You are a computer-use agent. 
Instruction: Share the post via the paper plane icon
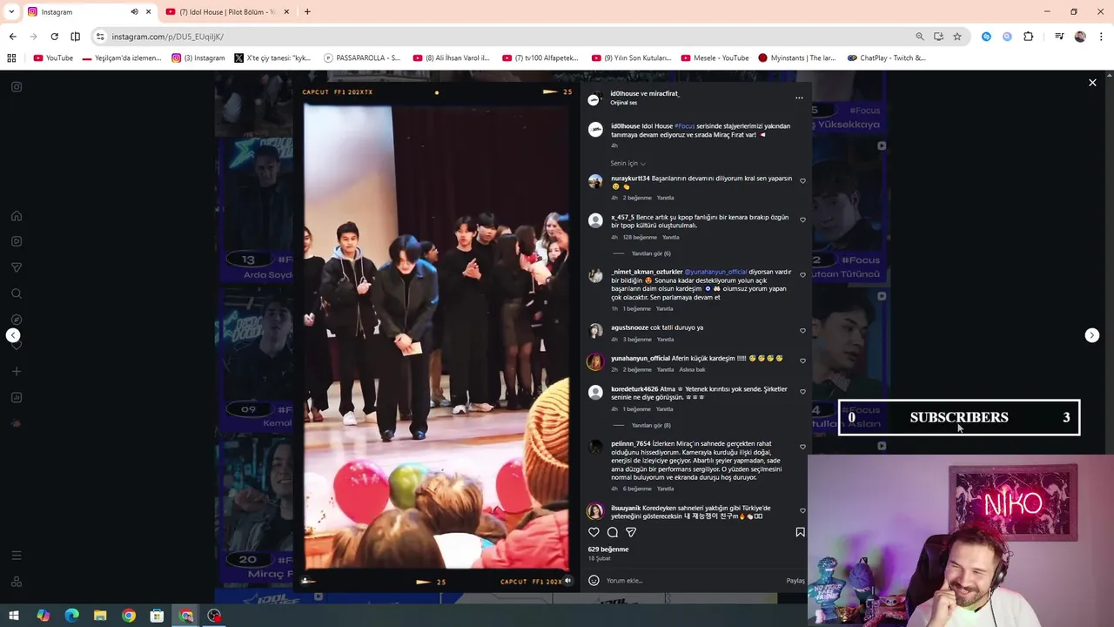coord(631,532)
